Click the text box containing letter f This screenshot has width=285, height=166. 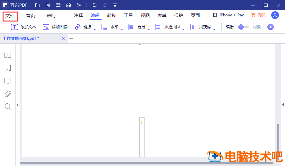[x=142, y=137]
